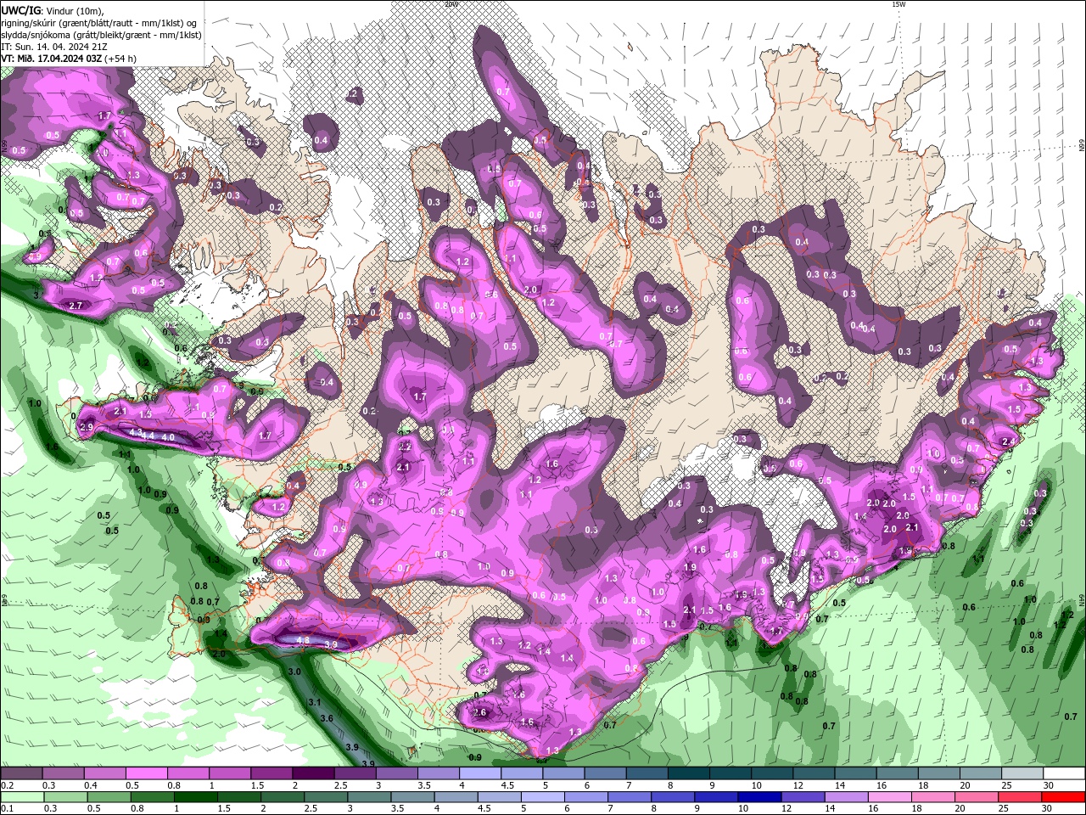Click the '(+54 h)' forecast offset text

pyautogui.click(x=120, y=59)
